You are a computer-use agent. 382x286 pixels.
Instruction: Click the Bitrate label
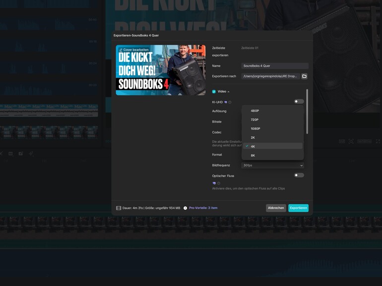[x=217, y=122]
